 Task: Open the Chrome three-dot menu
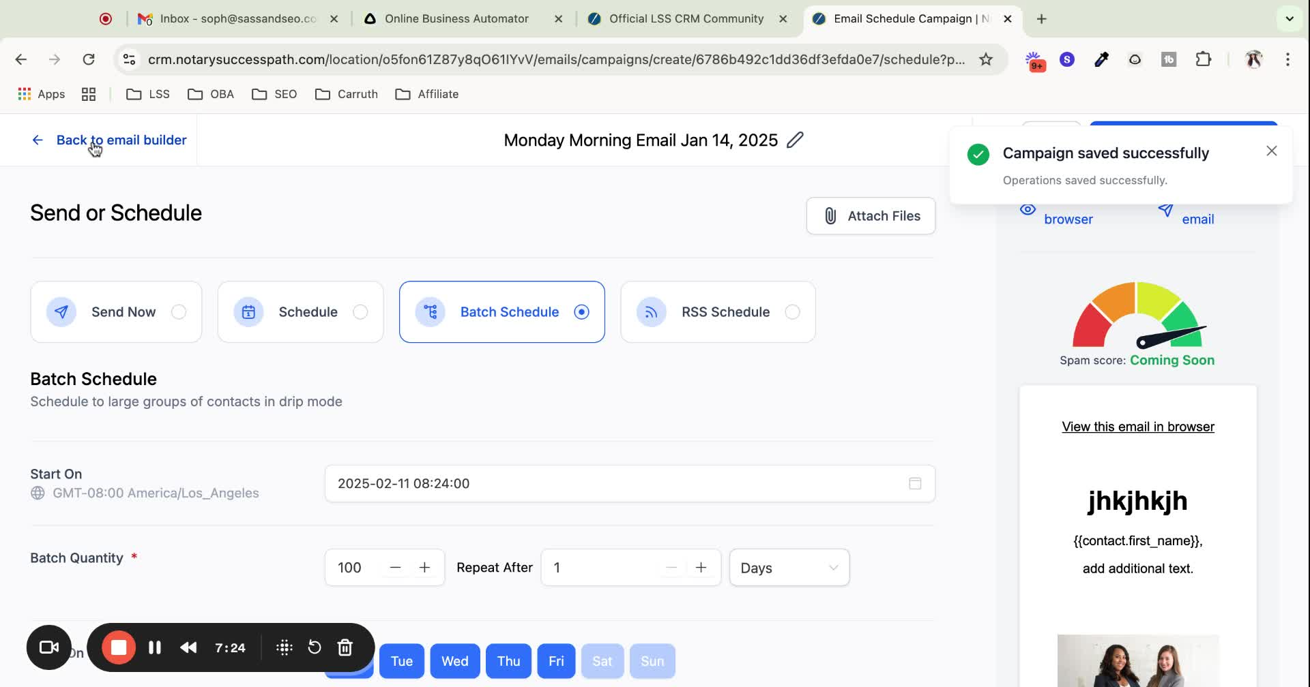(x=1287, y=59)
